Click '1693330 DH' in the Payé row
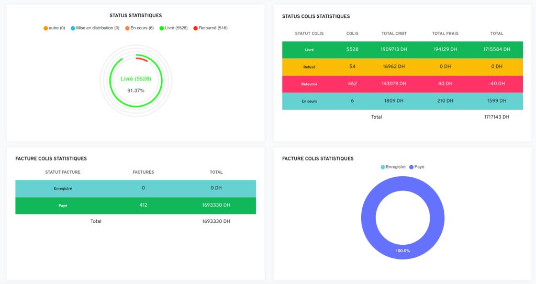The height and width of the screenshot is (284, 536). pos(216,205)
